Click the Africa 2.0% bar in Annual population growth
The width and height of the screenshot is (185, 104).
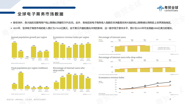[x=14, y=50]
